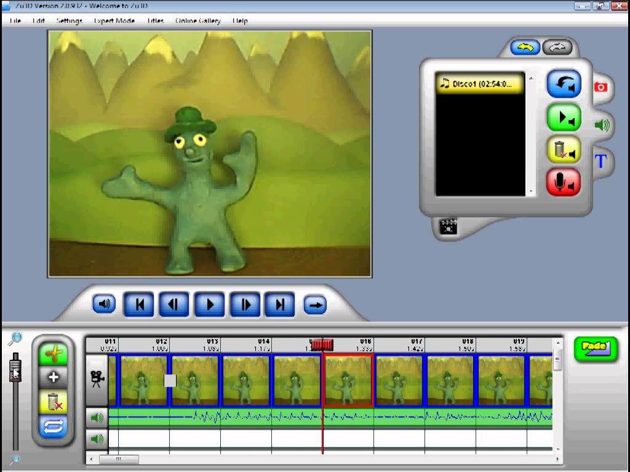Click the yellow delete sound trash button
The width and height of the screenshot is (630, 472).
pos(564,149)
